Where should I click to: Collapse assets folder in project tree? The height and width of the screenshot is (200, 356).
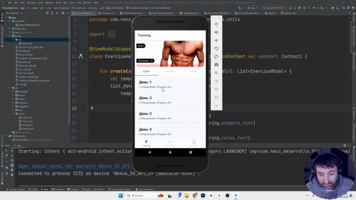[10, 36]
